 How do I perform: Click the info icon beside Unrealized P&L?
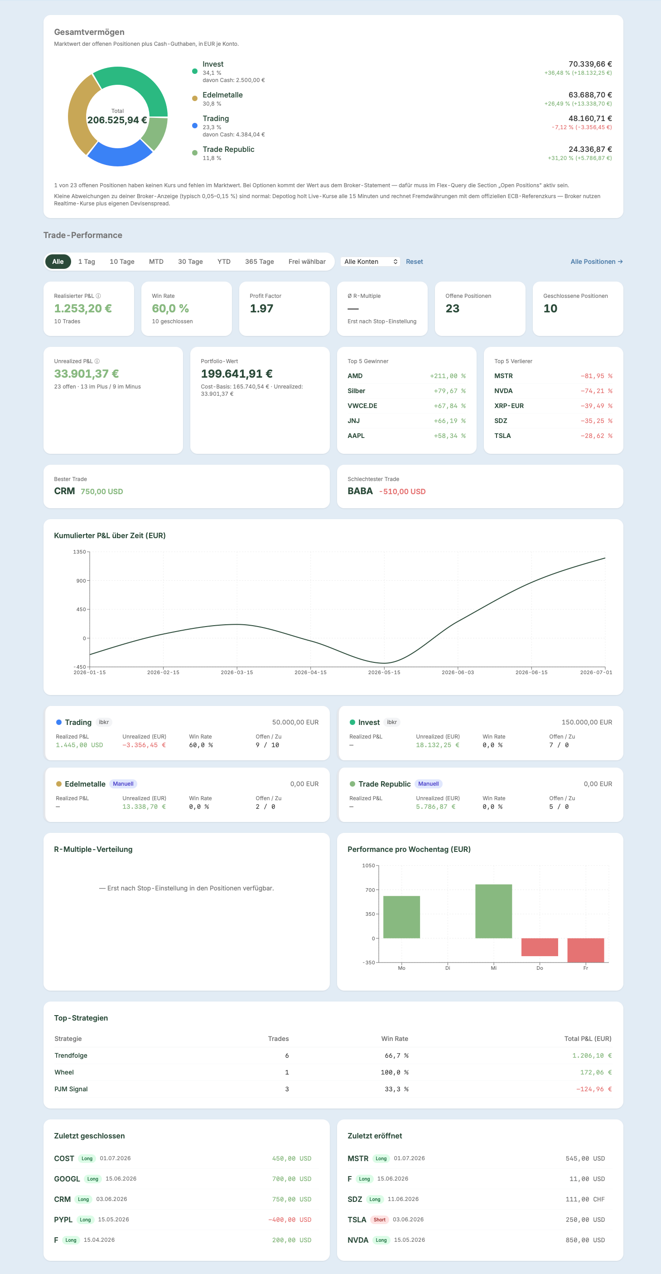pyautogui.click(x=97, y=361)
